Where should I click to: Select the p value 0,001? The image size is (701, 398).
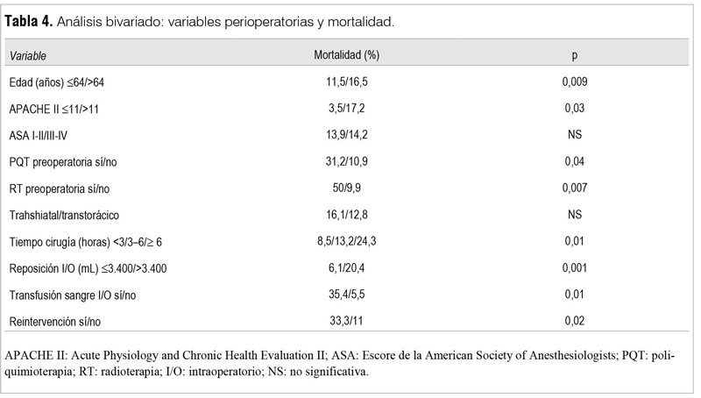[575, 268]
